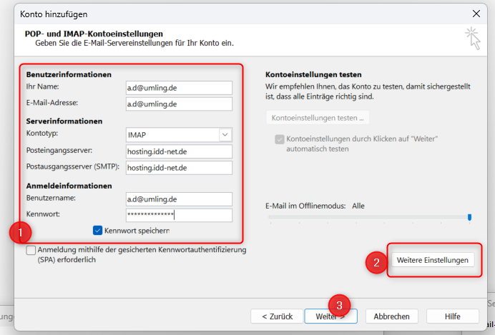Click Kontoeinstellungen testen button
The image size is (495, 335).
317,117
